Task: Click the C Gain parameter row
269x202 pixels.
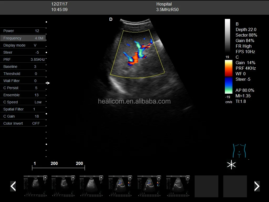Action: click(23, 116)
